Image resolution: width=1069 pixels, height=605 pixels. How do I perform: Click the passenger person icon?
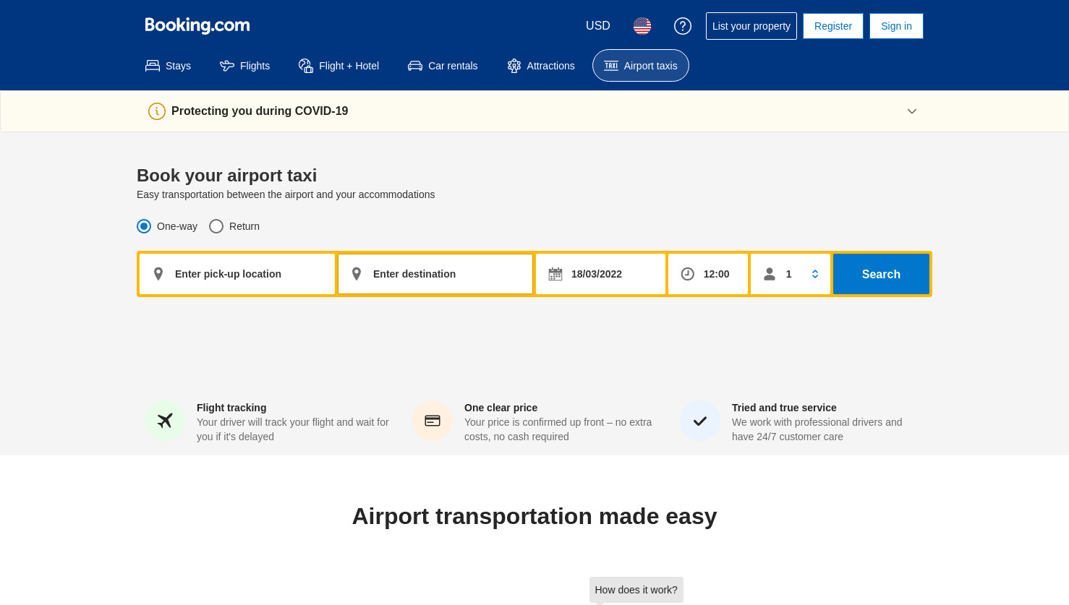770,274
